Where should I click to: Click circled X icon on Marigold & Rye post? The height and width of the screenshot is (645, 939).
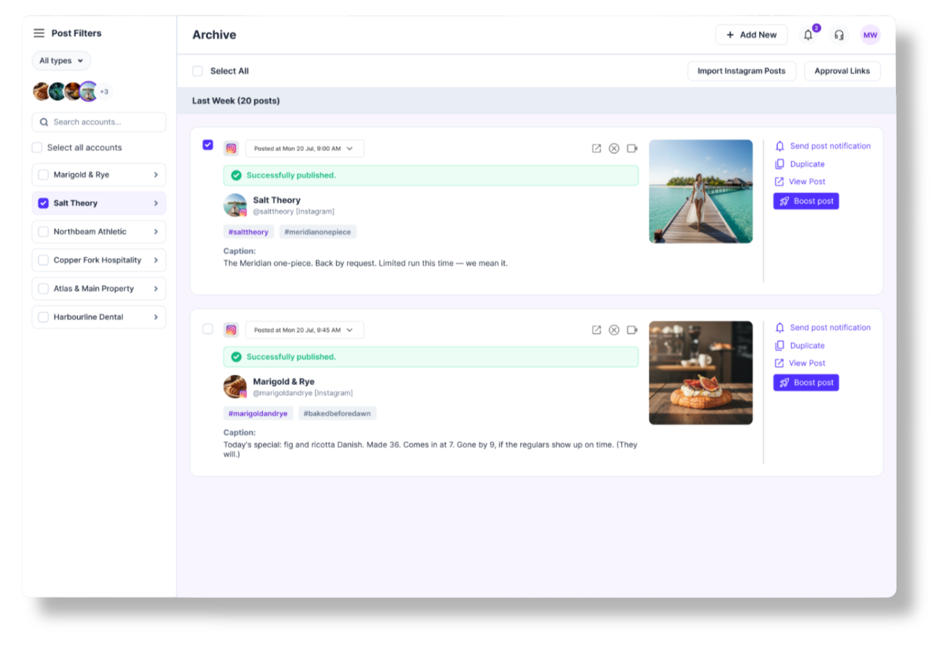(x=614, y=330)
